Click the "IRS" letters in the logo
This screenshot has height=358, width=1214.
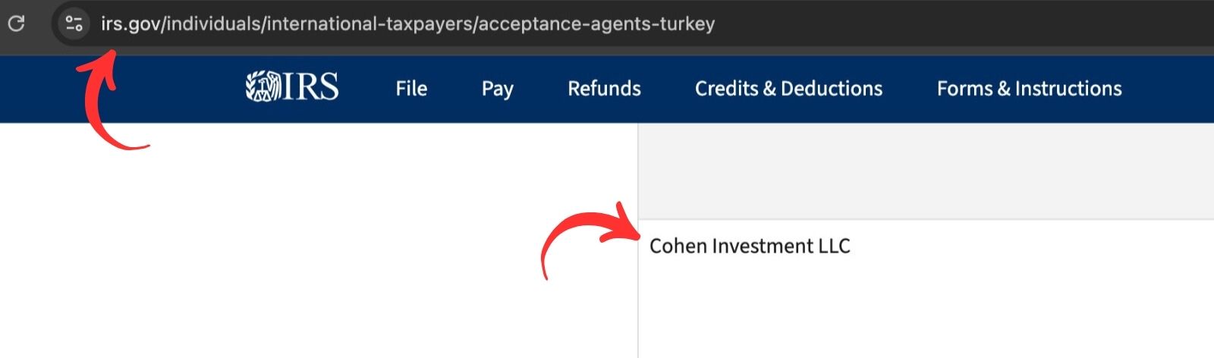tap(311, 87)
